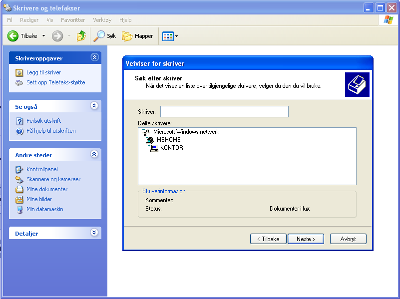Open the Fil menu
Screen dimensions: 400x299
[9, 20]
